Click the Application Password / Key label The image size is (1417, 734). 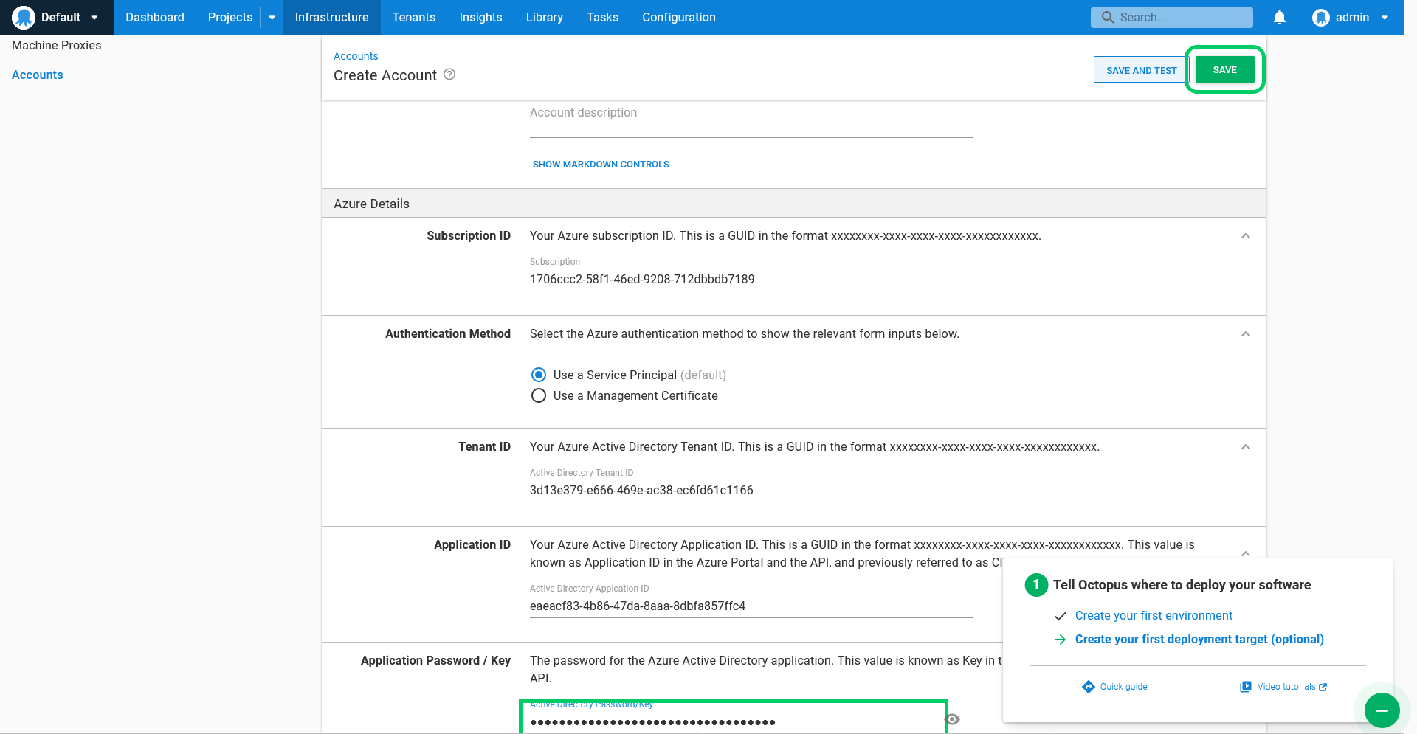(x=435, y=660)
